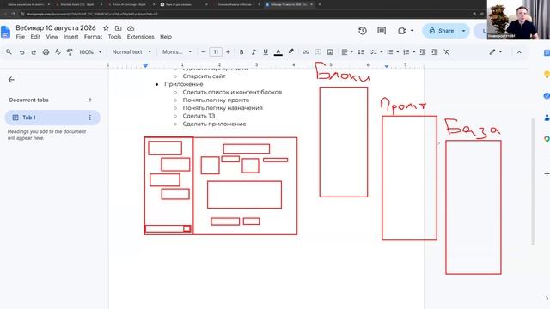
Task: Open numbered list dropdown
Action: click(x=409, y=52)
